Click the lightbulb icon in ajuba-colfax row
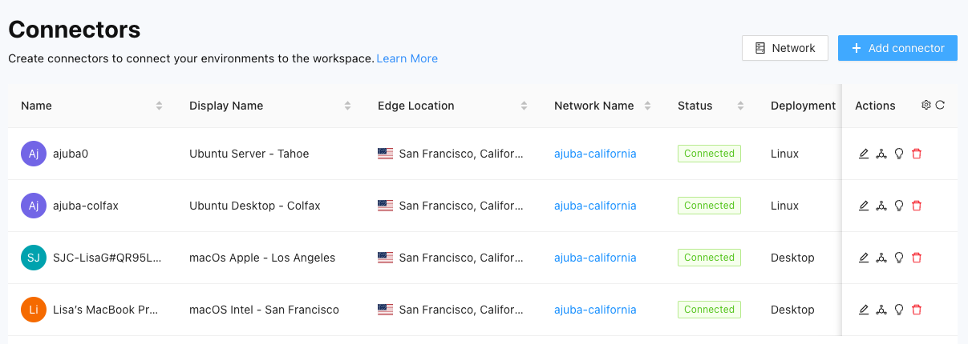968x344 pixels. (x=899, y=206)
